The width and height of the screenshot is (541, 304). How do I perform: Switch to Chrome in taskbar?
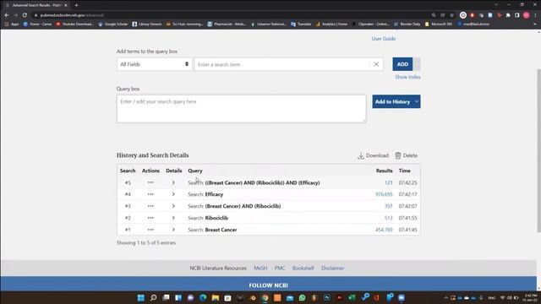tap(265, 298)
